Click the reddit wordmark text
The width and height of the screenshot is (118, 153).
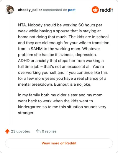(x=106, y=10)
